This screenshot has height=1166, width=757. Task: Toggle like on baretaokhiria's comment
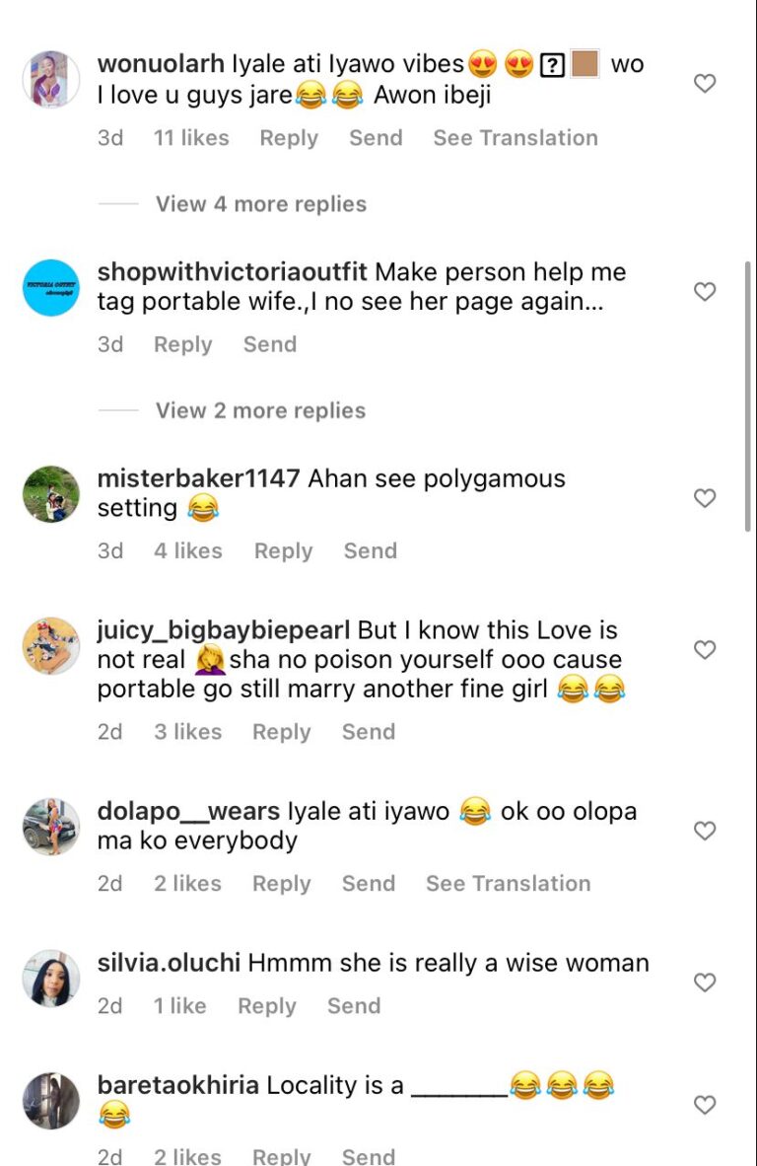[705, 1106]
